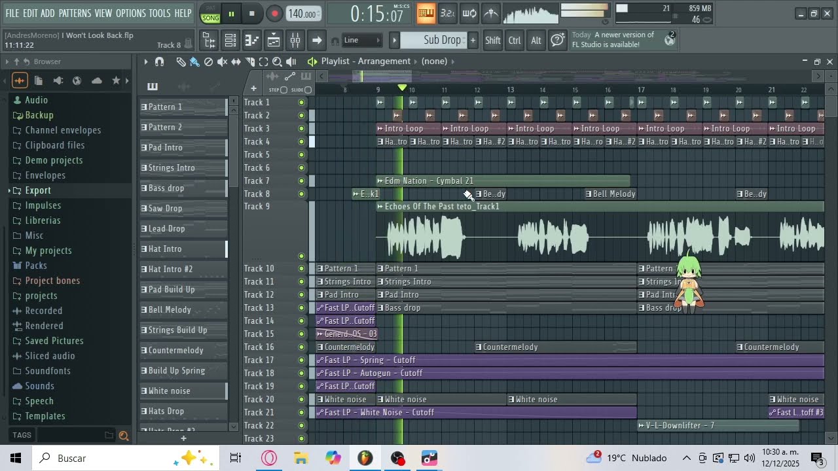Click the Browser collapse arrow
838x471 pixels.
point(7,61)
